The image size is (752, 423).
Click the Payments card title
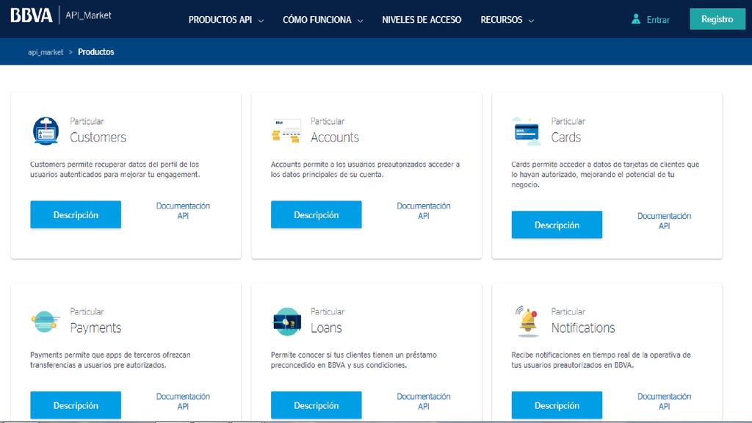click(x=95, y=328)
